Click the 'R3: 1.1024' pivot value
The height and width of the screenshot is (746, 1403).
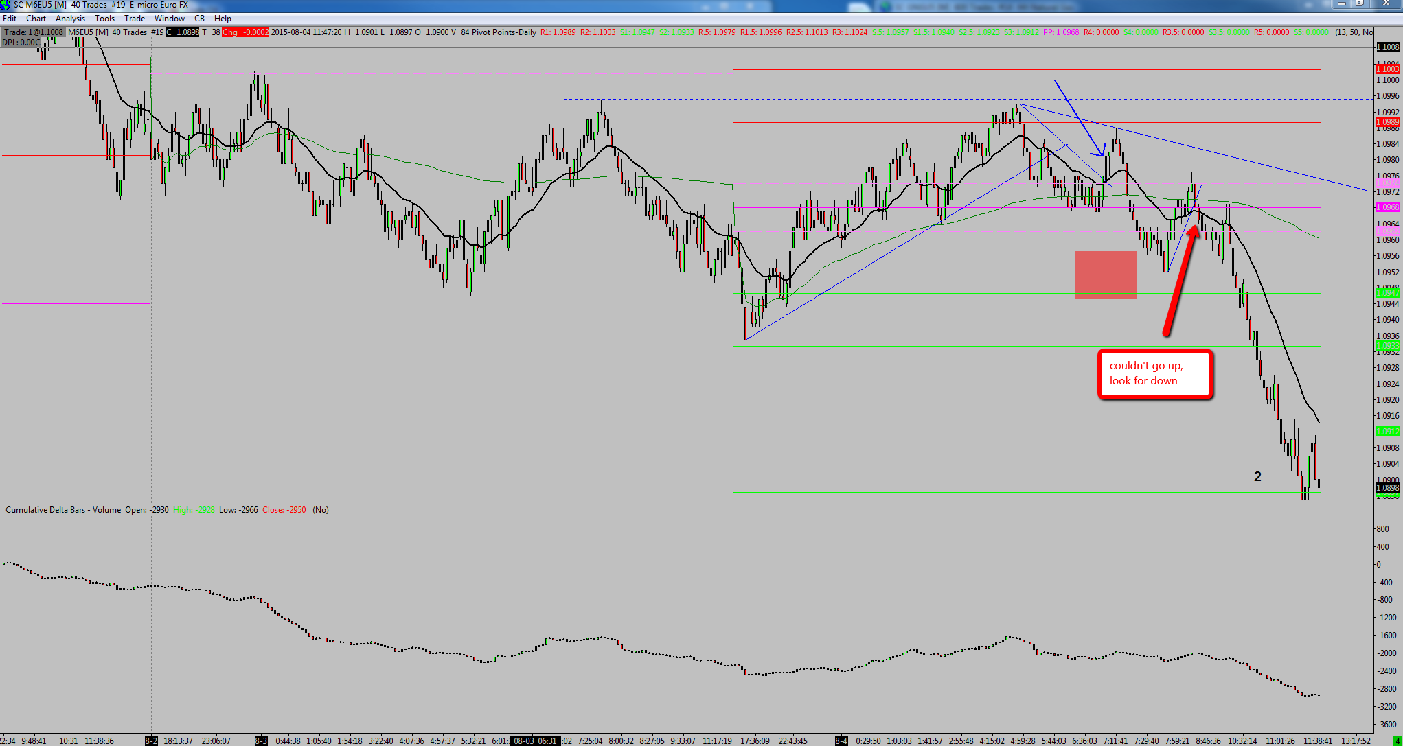pyautogui.click(x=850, y=32)
